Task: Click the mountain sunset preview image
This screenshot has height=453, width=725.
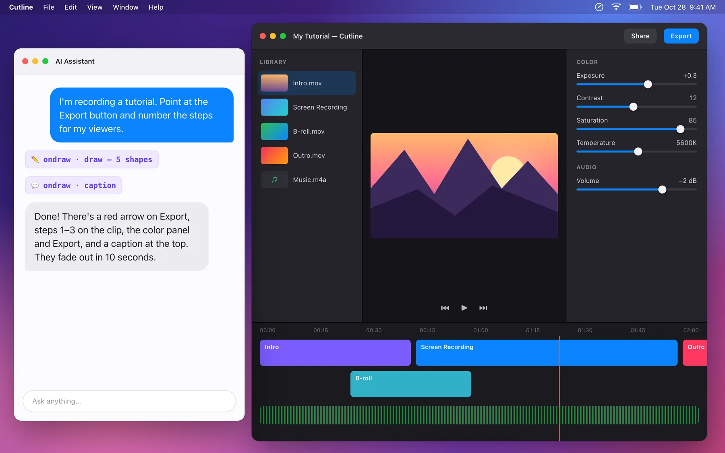Action: point(464,186)
